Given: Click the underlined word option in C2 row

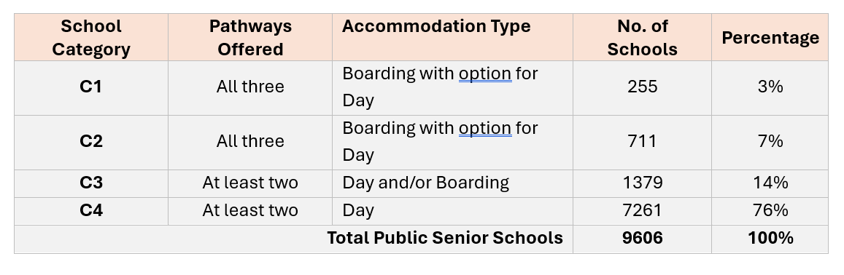Looking at the screenshot, I should tap(484, 129).
